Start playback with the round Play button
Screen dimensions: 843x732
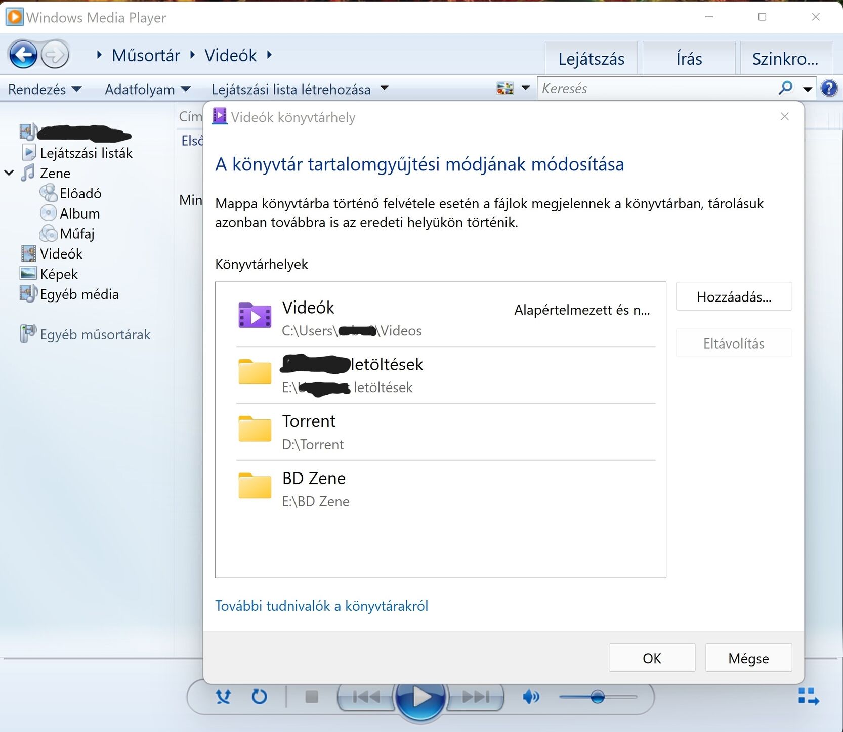[421, 697]
